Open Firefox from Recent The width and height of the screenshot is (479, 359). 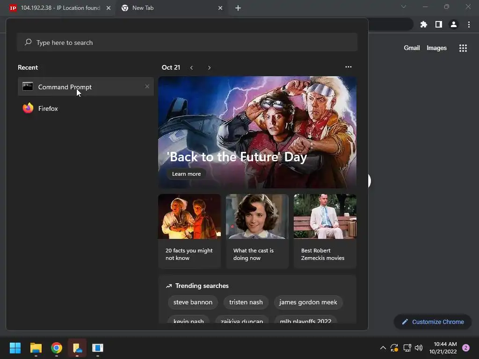(86, 108)
